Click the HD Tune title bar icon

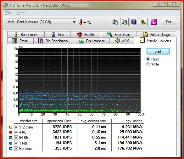click(6, 5)
